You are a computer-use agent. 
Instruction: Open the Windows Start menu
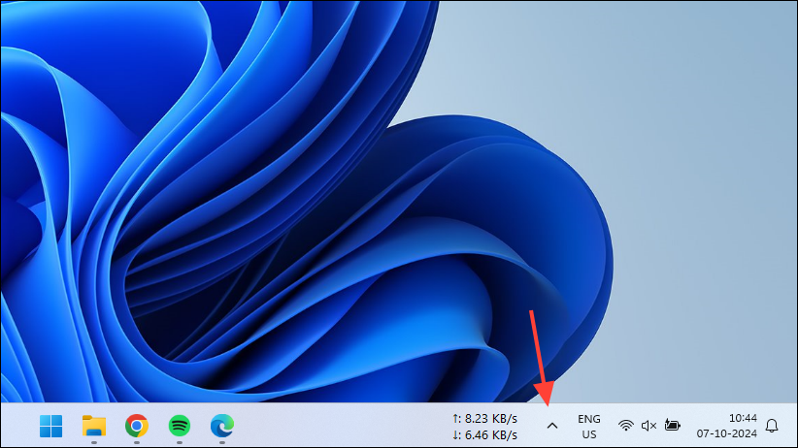pos(50,426)
